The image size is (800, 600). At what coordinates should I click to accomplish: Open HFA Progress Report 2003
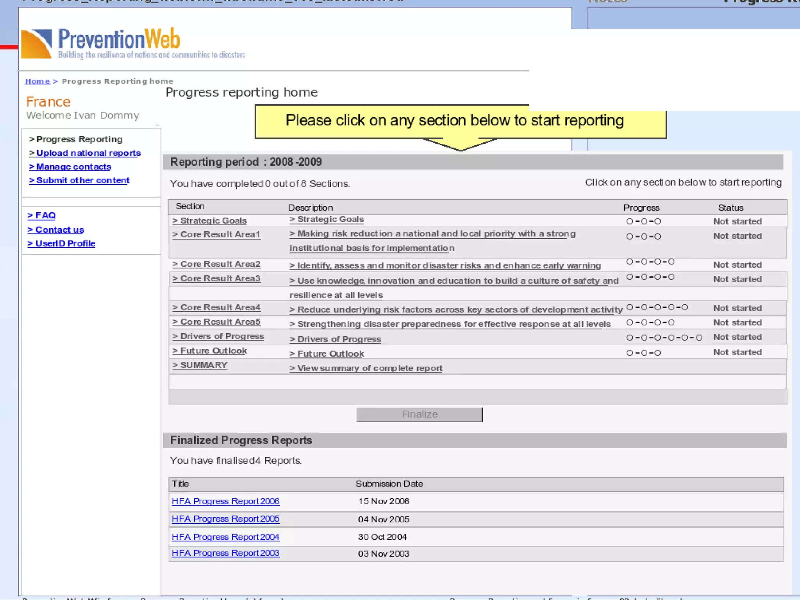tap(226, 553)
